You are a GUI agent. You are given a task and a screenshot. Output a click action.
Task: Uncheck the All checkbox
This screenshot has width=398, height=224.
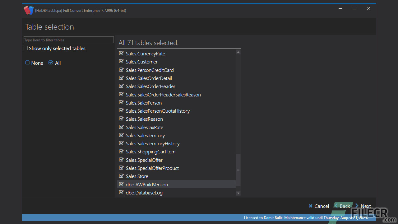click(50, 63)
